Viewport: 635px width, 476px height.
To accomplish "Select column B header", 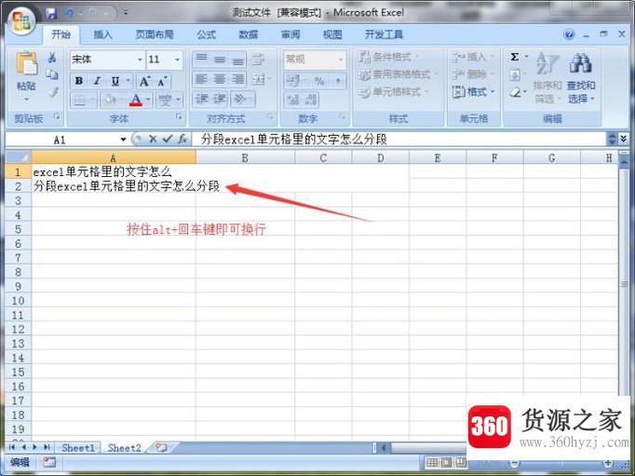I will pos(245,157).
